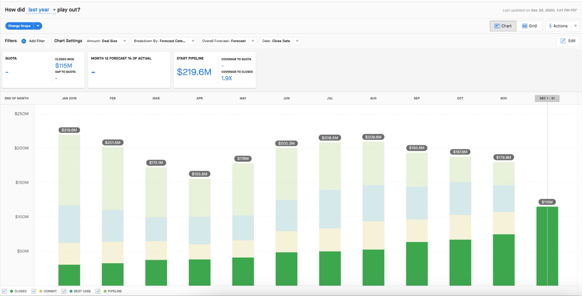This screenshot has height=296, width=582.
Task: Click the Start Pipeline $219.6M value
Action: (x=194, y=72)
